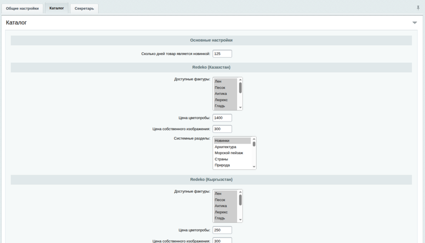This screenshot has width=425, height=243.
Task: Click the novelty days input field
Action: tap(222, 54)
